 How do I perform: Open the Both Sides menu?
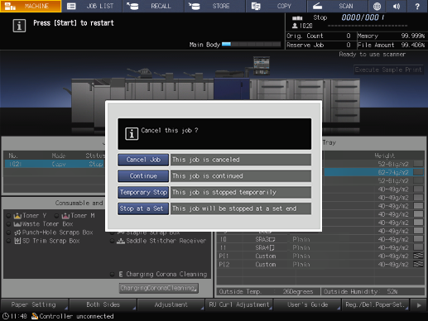103,304
